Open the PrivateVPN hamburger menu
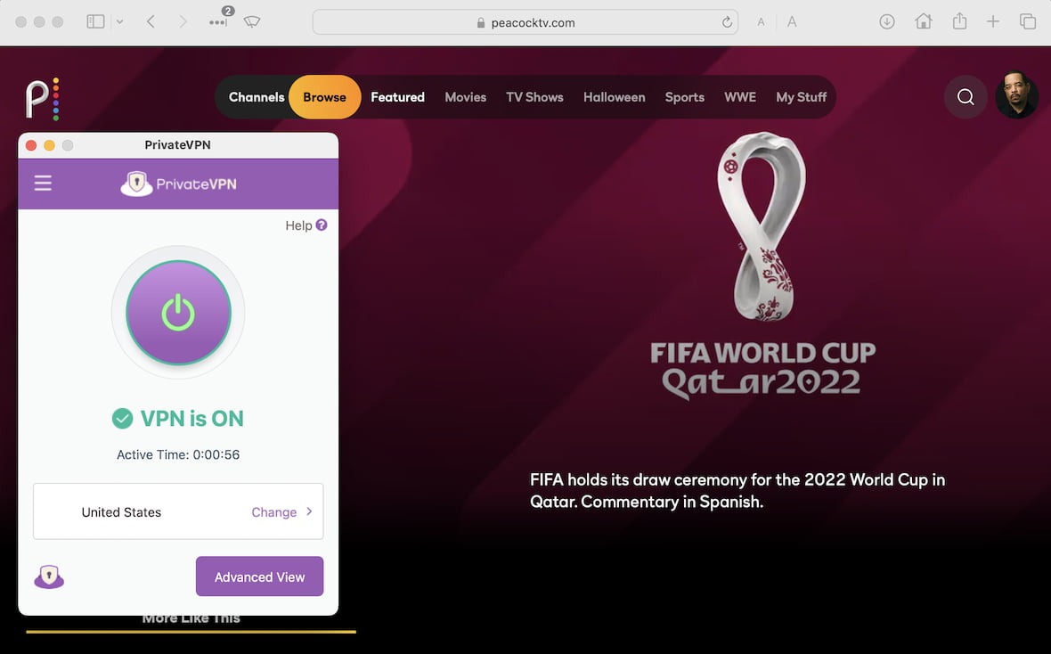Viewport: 1051px width, 654px height. 43,184
